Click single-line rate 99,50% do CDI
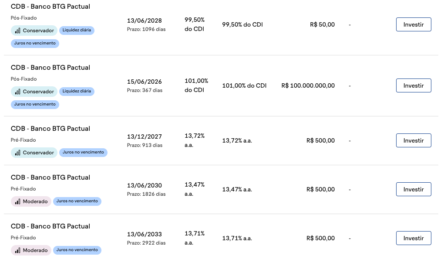 pos(242,25)
